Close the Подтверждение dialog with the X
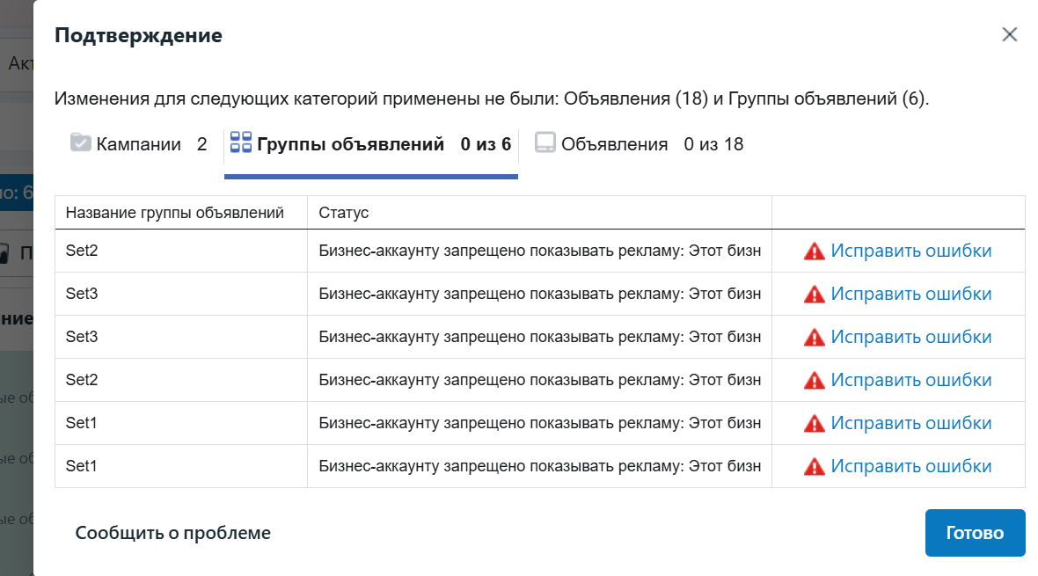The width and height of the screenshot is (1038, 576). tap(1009, 34)
